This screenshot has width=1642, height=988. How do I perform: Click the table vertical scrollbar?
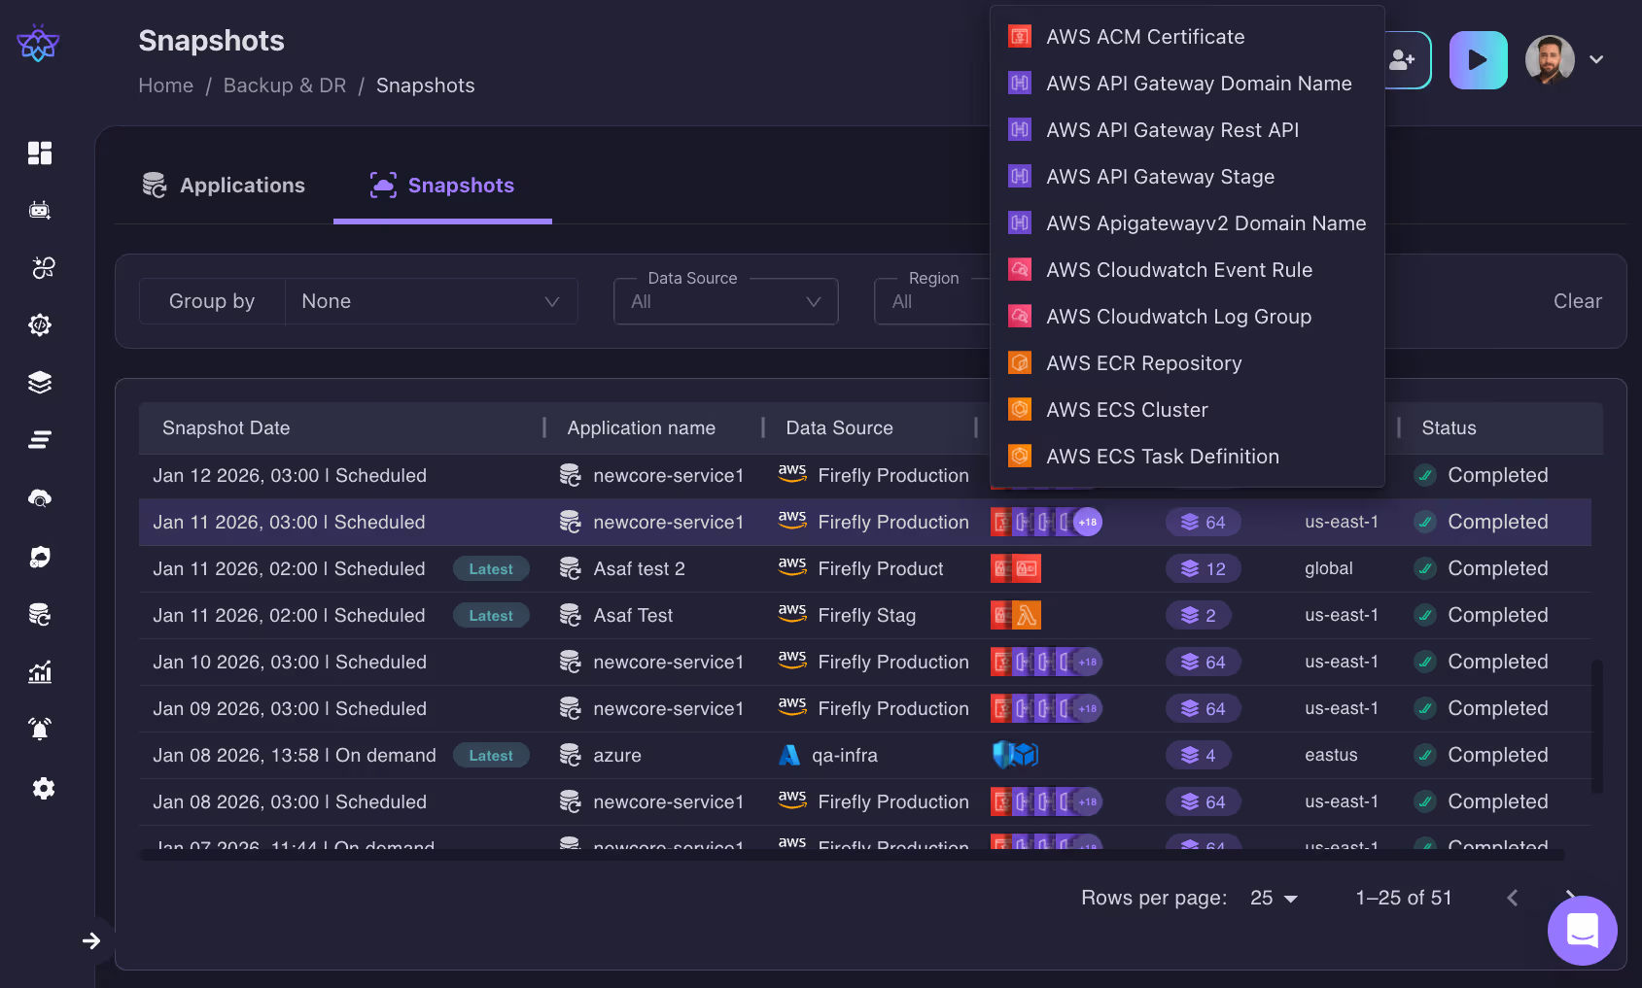(1596, 727)
